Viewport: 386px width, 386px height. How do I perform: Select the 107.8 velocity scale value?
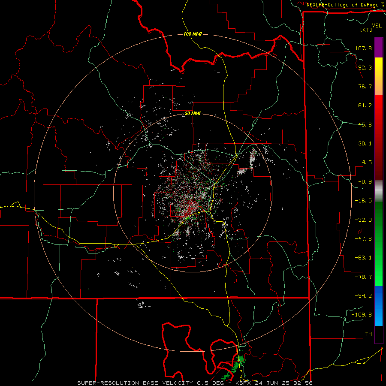(x=363, y=48)
